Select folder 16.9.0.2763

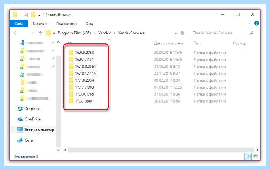tap(84, 53)
